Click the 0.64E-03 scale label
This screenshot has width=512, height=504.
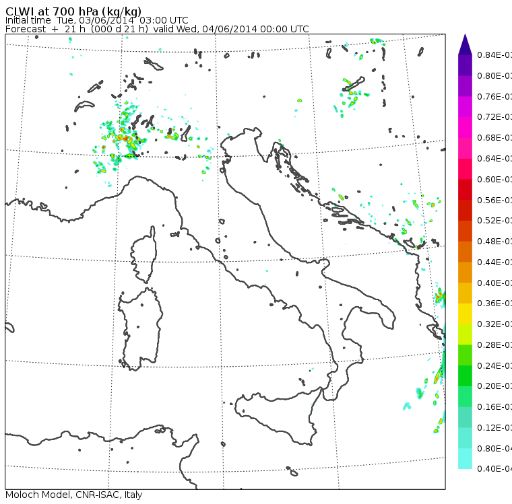[494, 159]
